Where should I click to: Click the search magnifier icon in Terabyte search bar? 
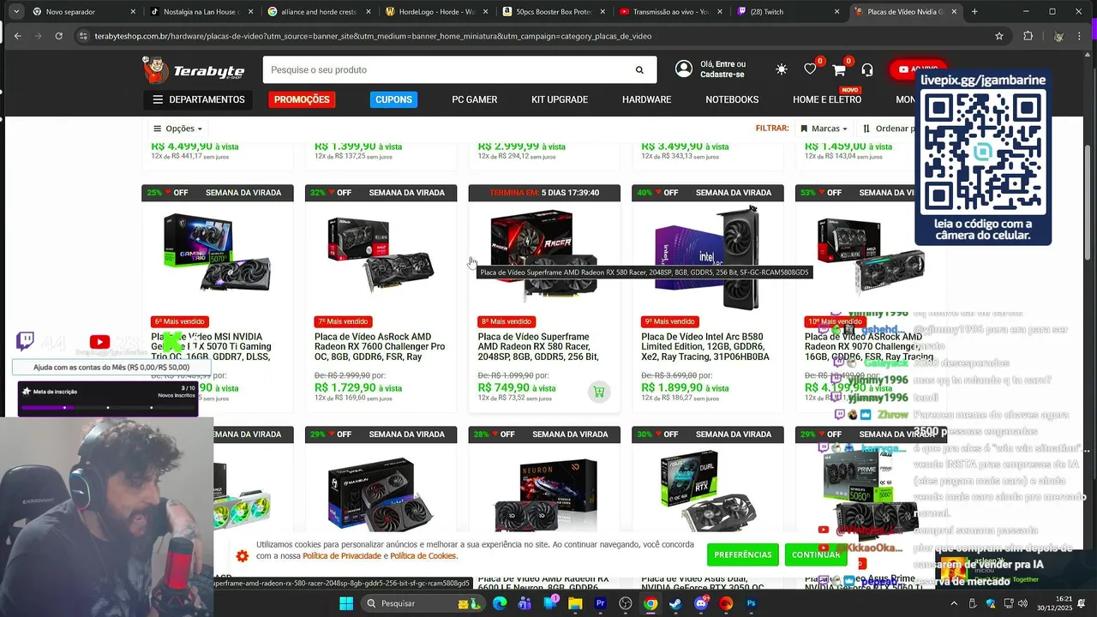click(639, 70)
